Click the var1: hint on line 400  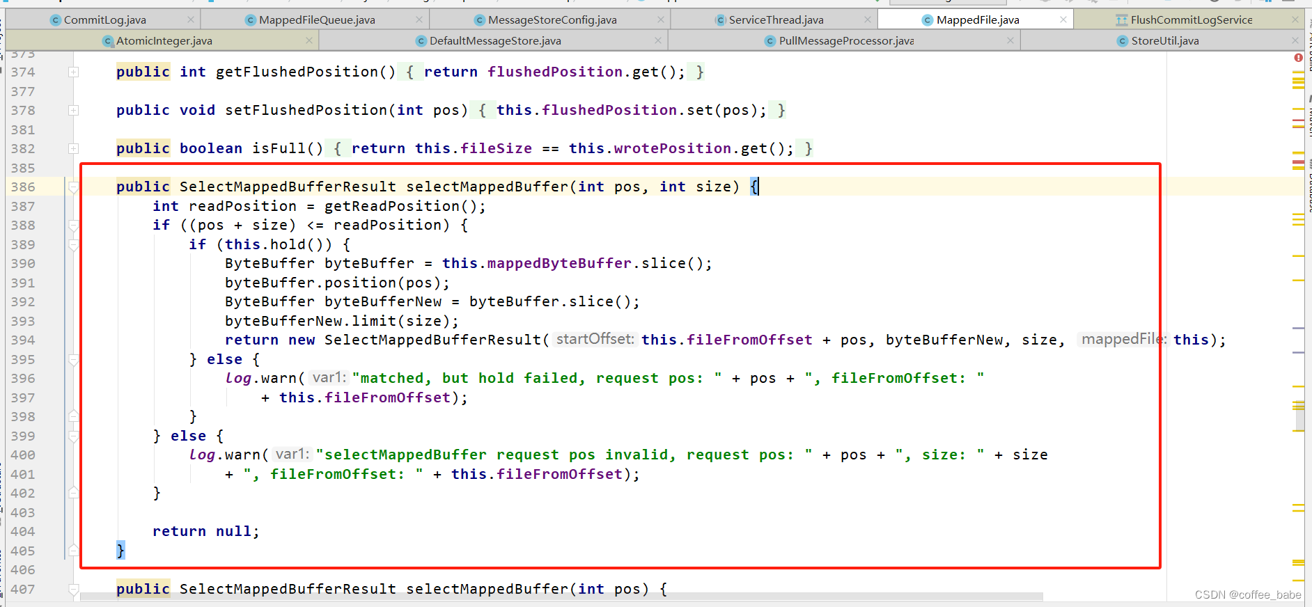(292, 454)
